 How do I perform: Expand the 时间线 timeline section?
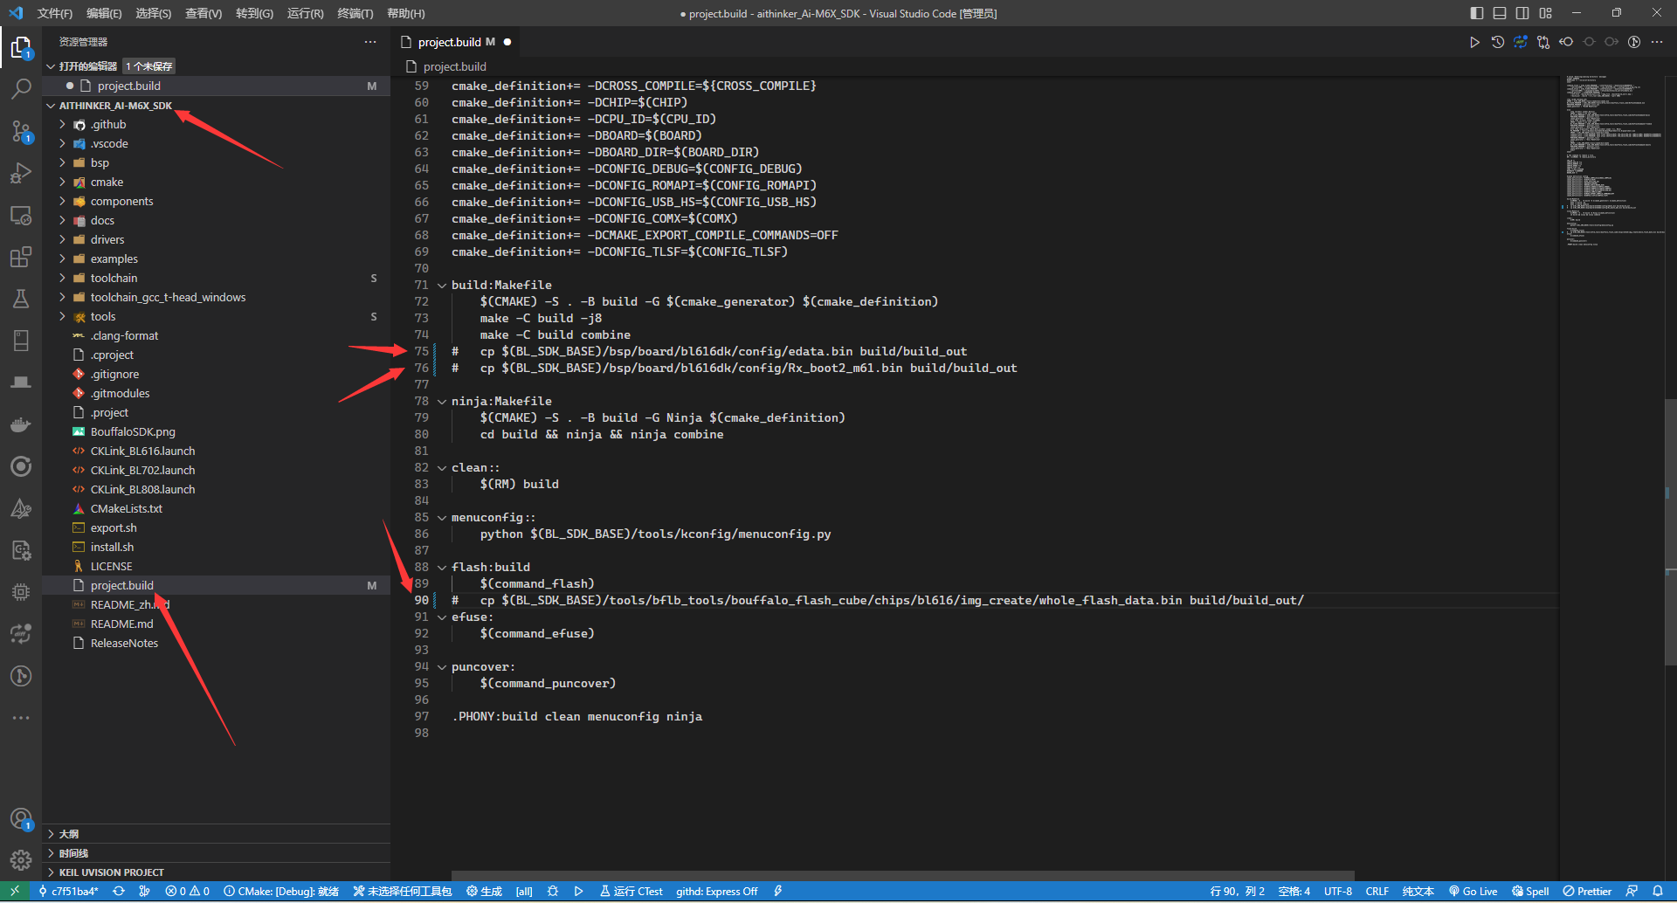point(216,853)
